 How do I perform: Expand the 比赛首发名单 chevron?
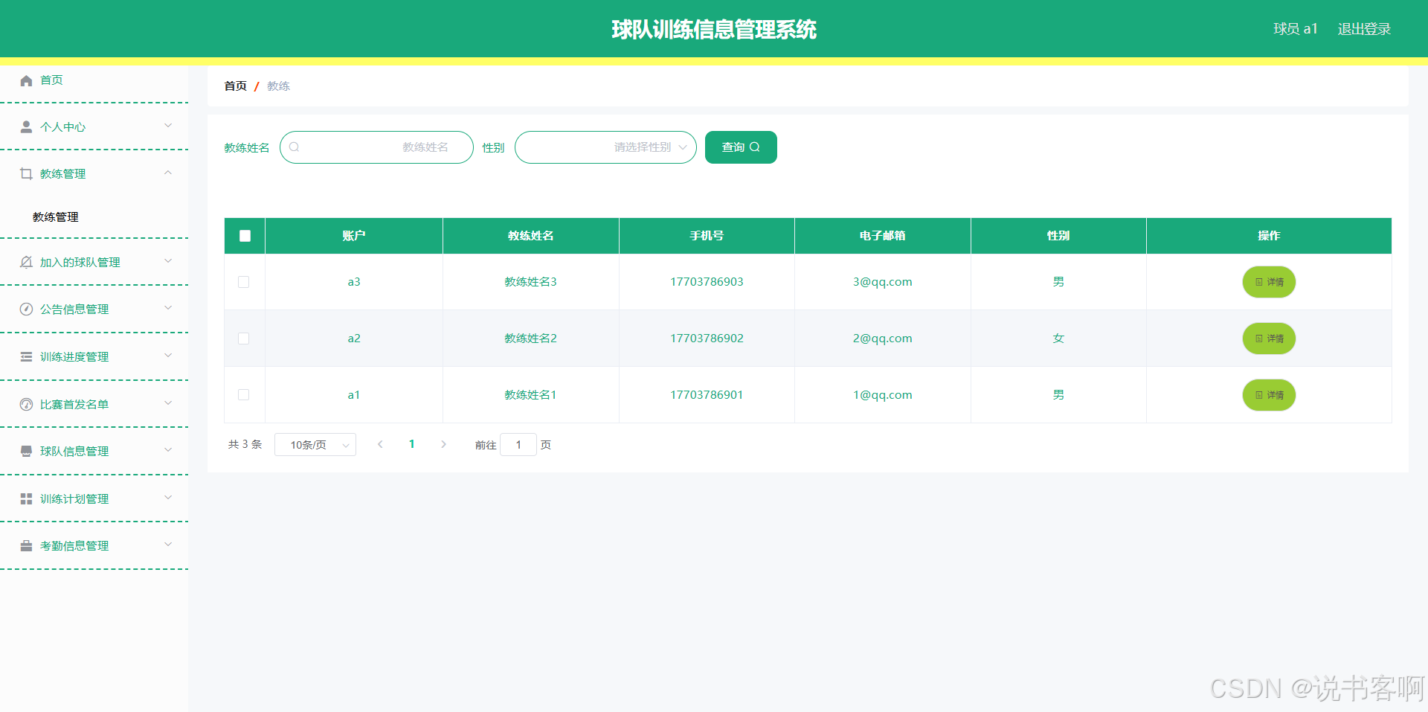tap(168, 403)
